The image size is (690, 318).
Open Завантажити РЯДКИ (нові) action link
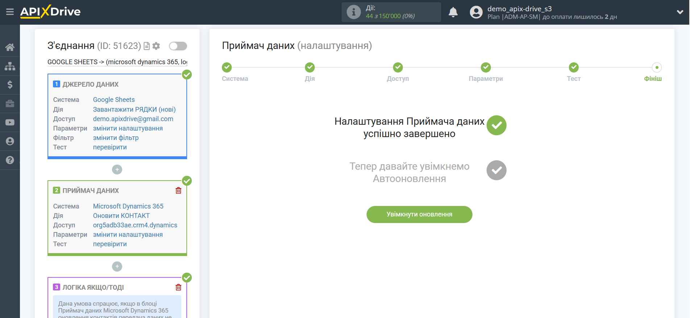[x=134, y=109]
